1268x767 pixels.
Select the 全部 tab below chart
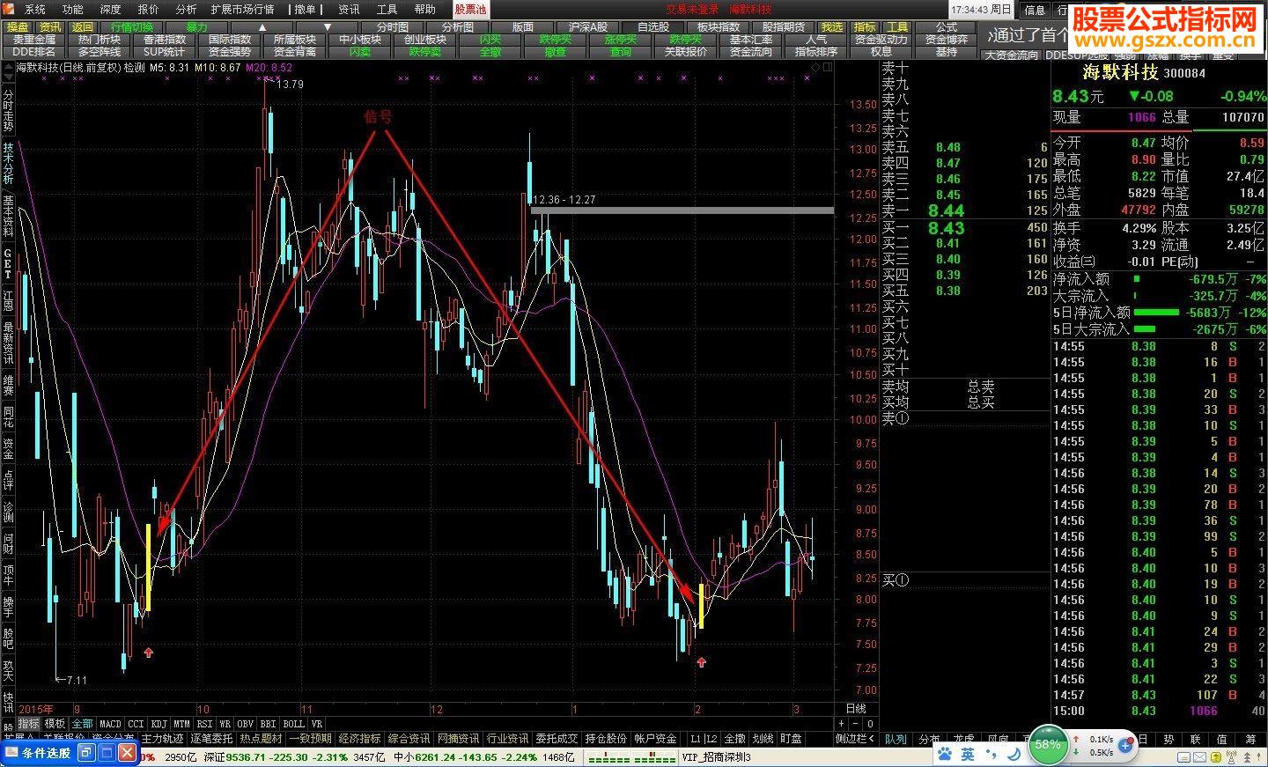click(x=82, y=724)
